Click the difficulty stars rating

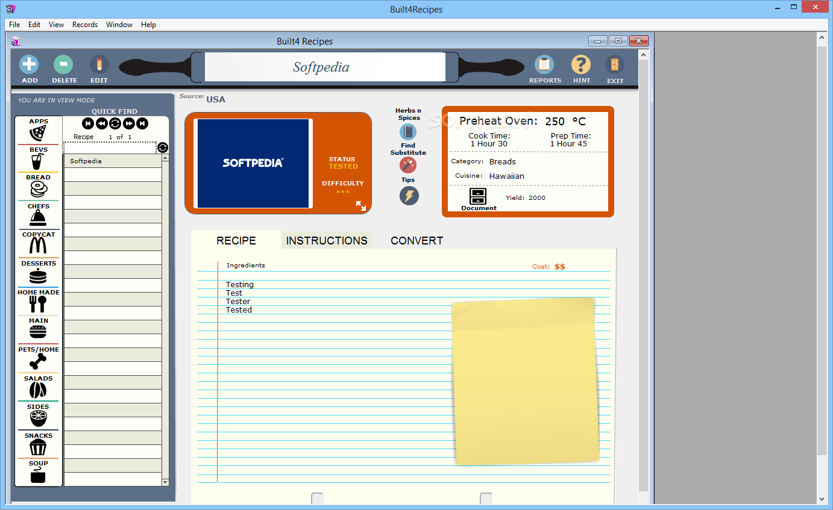343,192
